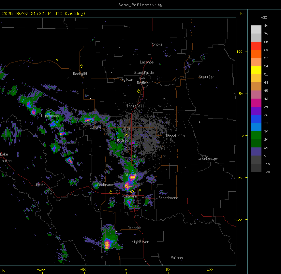Pick the bright green legend swatch above 20
Viewport: 281px width, 274px height.
[256, 135]
